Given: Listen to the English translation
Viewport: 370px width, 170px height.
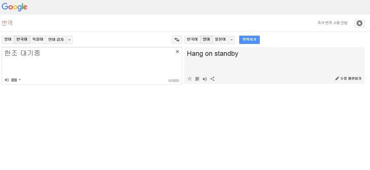Looking at the screenshot, I should pyautogui.click(x=204, y=79).
